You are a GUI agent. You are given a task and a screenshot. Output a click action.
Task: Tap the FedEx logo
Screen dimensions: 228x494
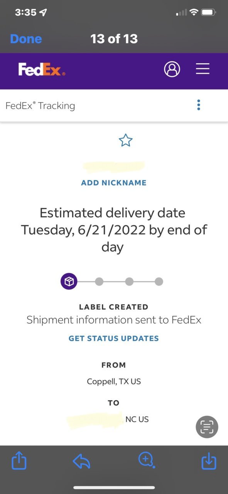pos(42,69)
